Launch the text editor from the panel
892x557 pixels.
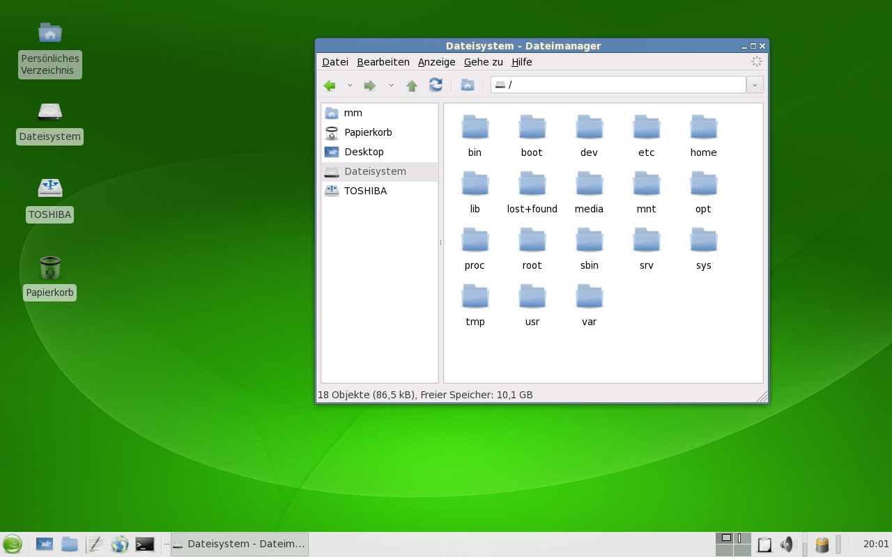tap(95, 544)
